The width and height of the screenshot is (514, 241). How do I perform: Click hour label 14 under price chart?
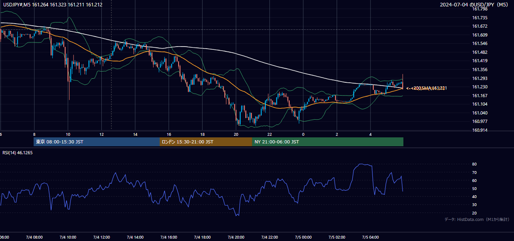tap(135, 134)
